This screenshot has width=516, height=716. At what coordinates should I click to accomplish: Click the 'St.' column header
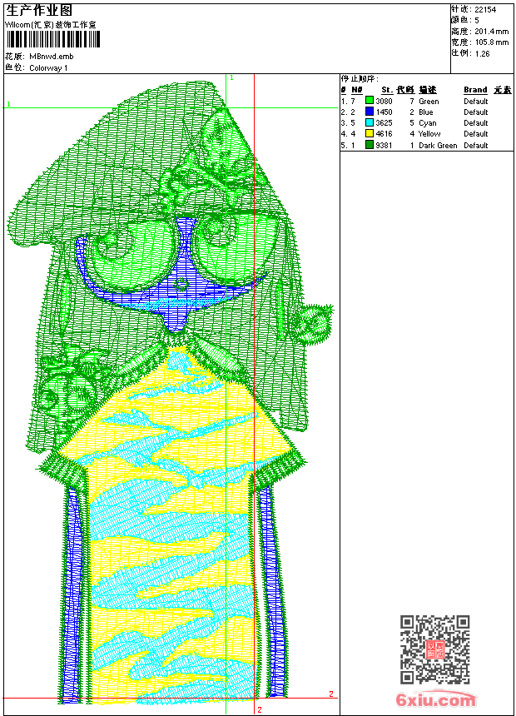(x=387, y=90)
